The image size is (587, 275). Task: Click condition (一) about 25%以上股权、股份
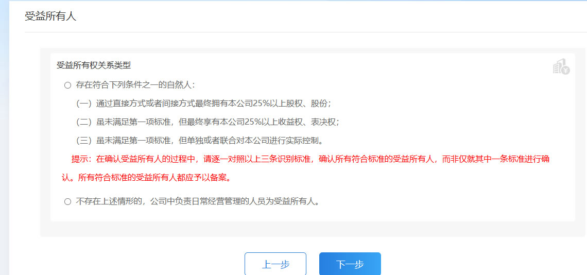click(203, 104)
